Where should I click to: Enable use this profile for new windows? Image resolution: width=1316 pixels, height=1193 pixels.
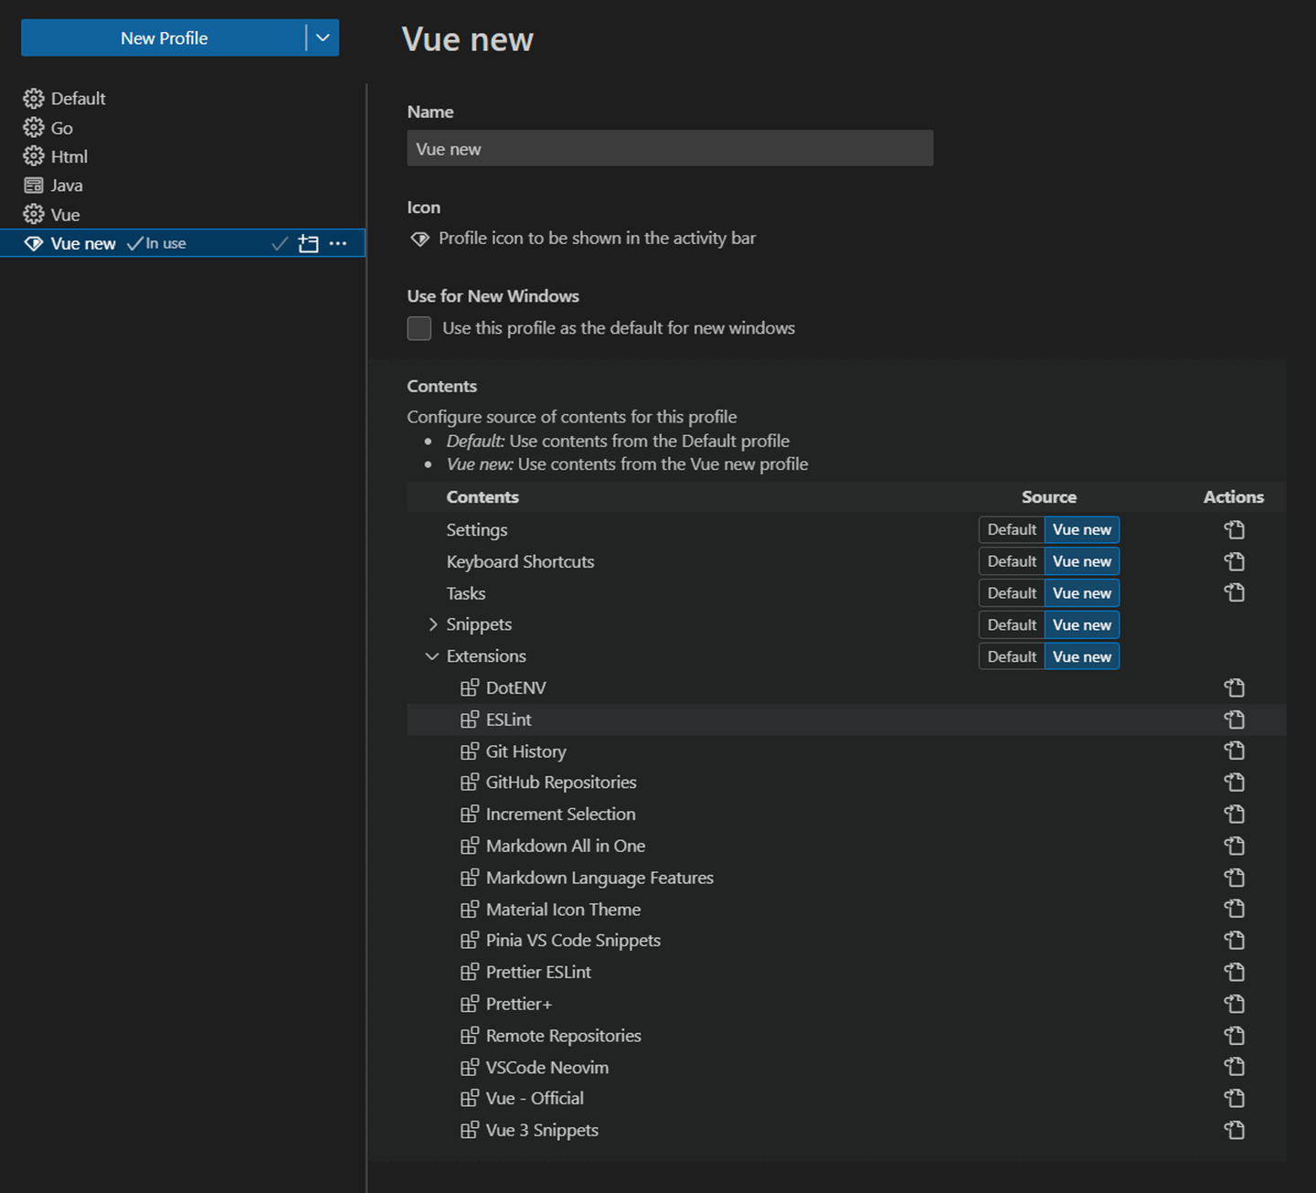[x=419, y=328]
